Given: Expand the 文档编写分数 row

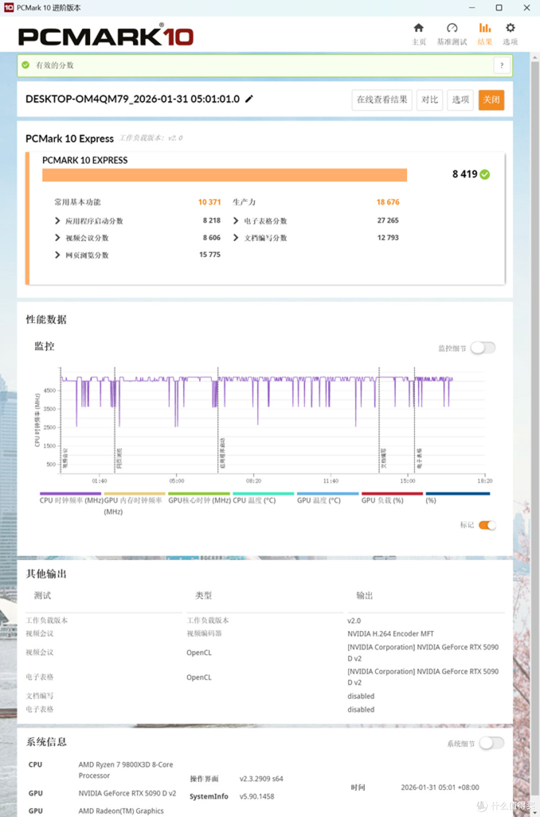Looking at the screenshot, I should 236,238.
